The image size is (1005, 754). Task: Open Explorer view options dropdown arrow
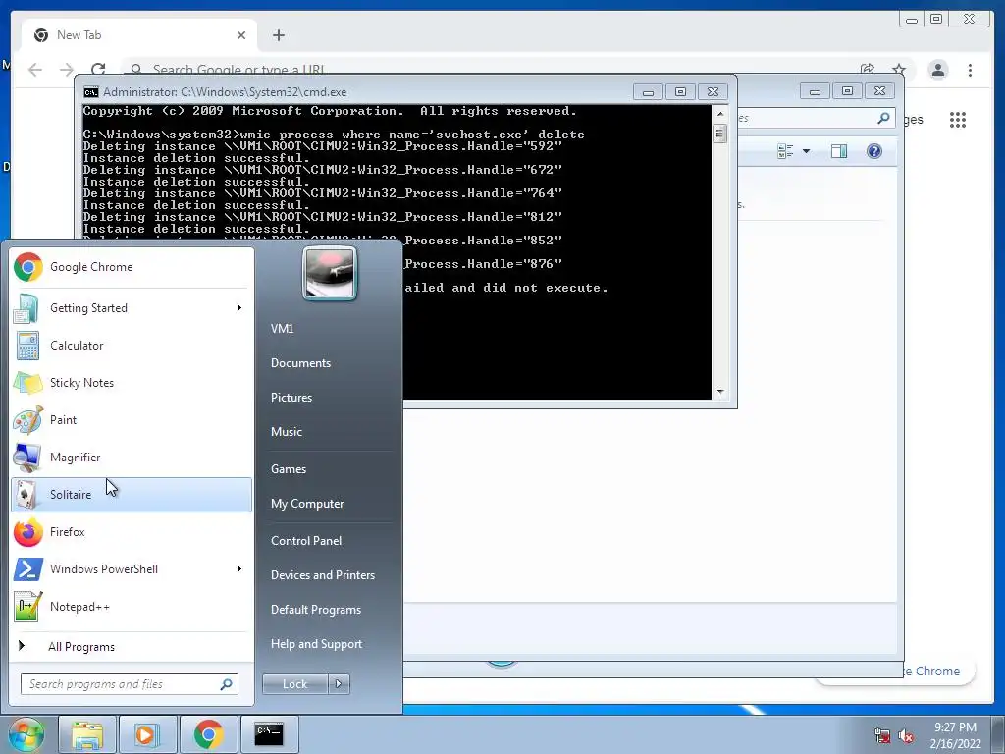(807, 151)
